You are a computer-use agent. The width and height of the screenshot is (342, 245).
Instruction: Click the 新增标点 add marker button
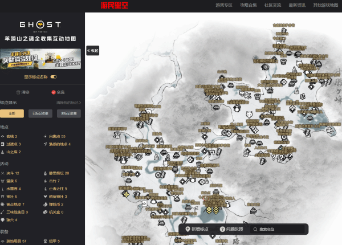197,229
